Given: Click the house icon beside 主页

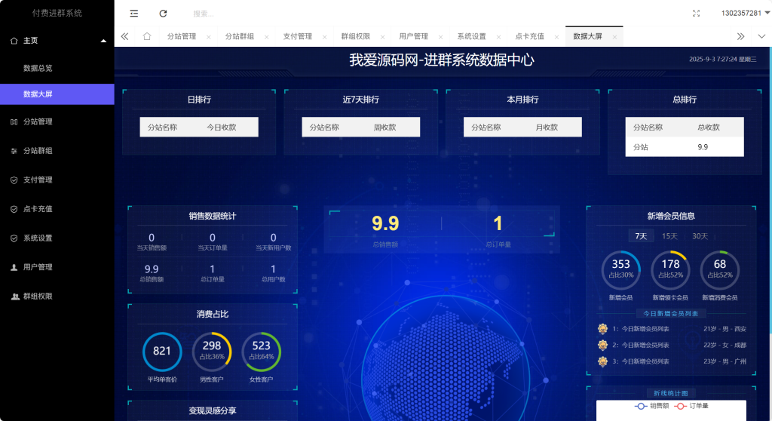Looking at the screenshot, I should coord(14,41).
